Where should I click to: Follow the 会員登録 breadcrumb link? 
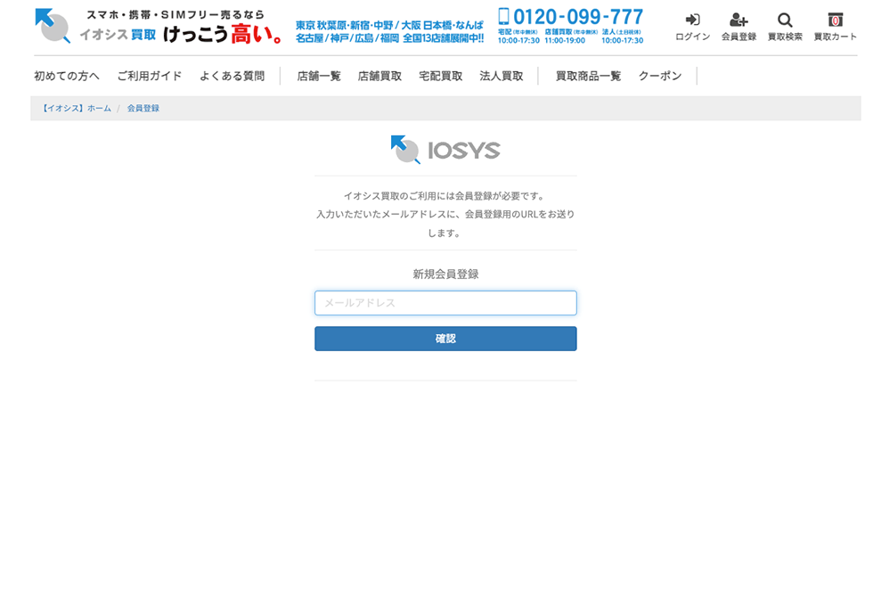pos(143,108)
